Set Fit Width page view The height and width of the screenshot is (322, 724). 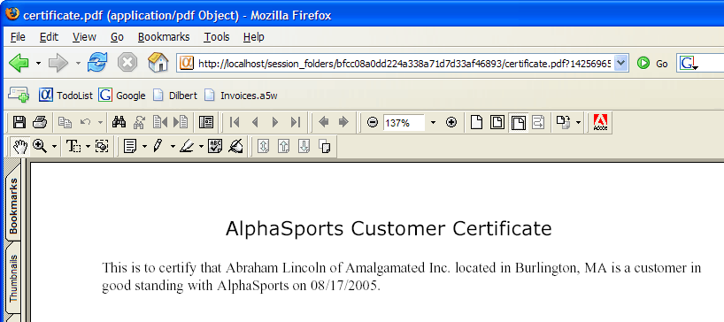tap(518, 122)
